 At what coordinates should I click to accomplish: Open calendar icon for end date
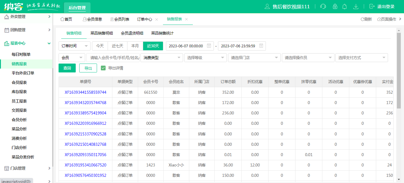pyautogui.click(x=261, y=46)
